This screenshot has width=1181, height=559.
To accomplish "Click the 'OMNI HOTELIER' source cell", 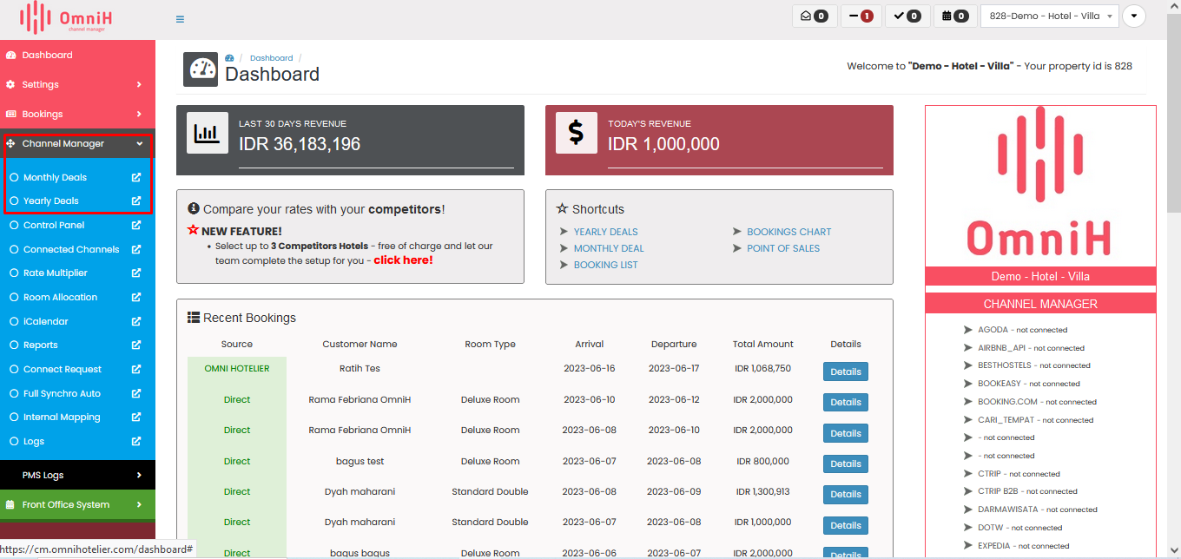I will coord(237,368).
